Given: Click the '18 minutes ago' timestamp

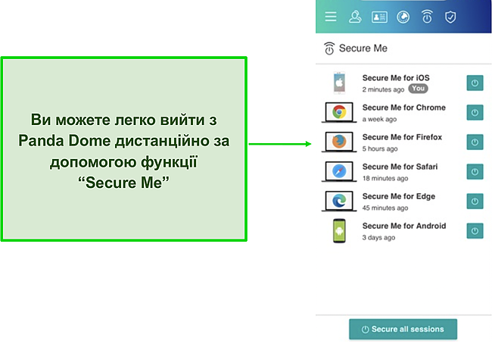Looking at the screenshot, I should pyautogui.click(x=385, y=178).
